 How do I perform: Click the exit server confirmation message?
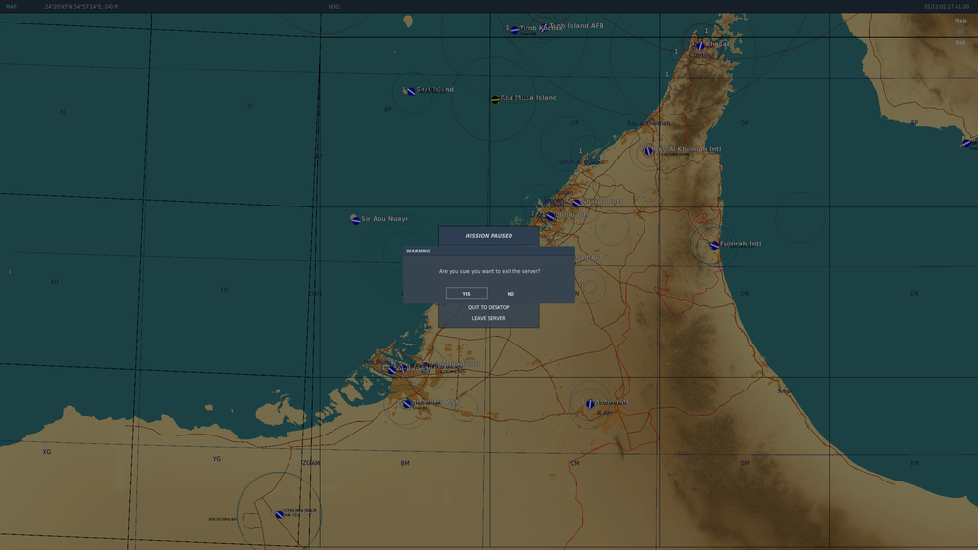(490, 271)
